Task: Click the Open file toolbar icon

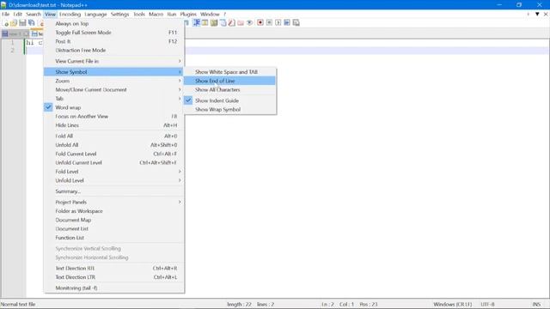Action: pos(14,23)
